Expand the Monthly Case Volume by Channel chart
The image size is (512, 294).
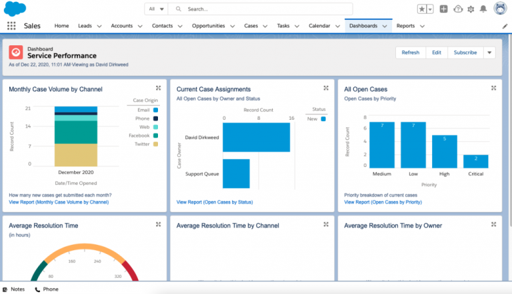159,88
